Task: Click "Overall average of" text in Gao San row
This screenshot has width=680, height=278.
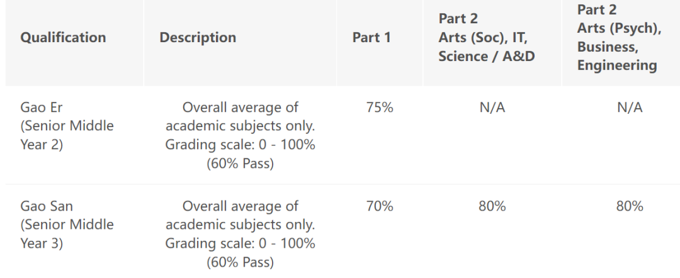Action: tap(240, 206)
